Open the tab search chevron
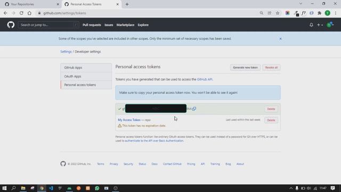 point(301,4)
